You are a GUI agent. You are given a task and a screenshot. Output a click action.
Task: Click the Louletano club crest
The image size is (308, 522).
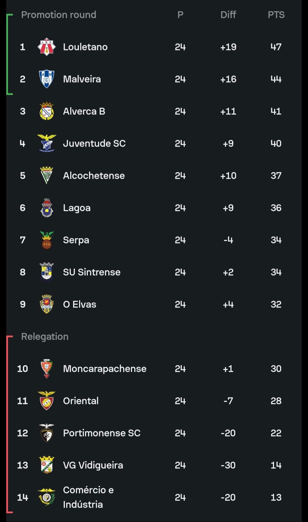pos(46,47)
